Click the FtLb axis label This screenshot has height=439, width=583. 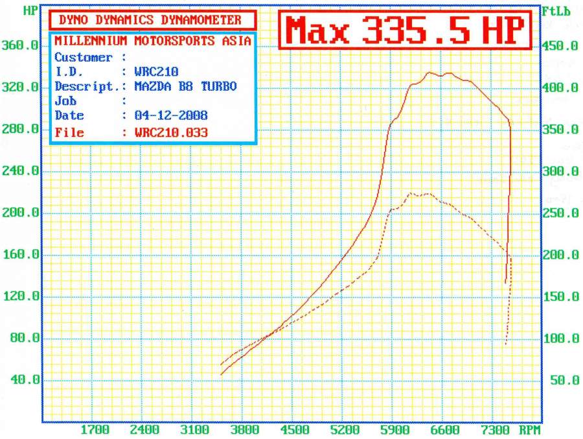555,10
